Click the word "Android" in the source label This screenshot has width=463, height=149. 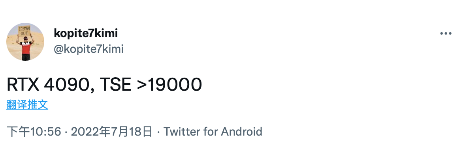point(241,131)
